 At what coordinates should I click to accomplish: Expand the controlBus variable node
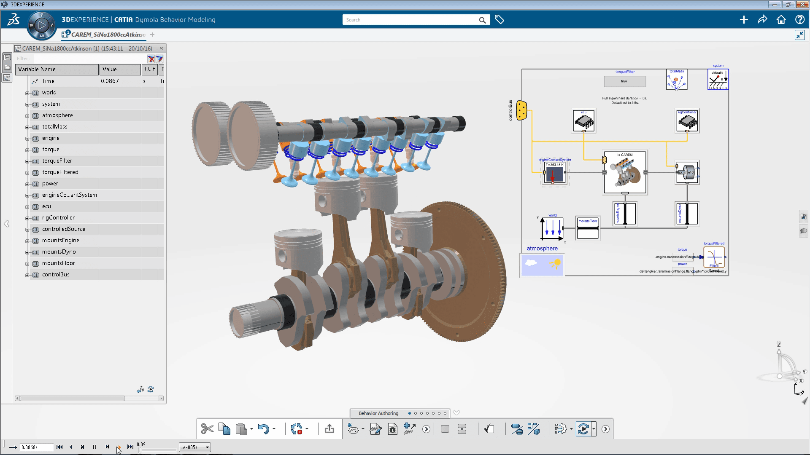tap(26, 274)
